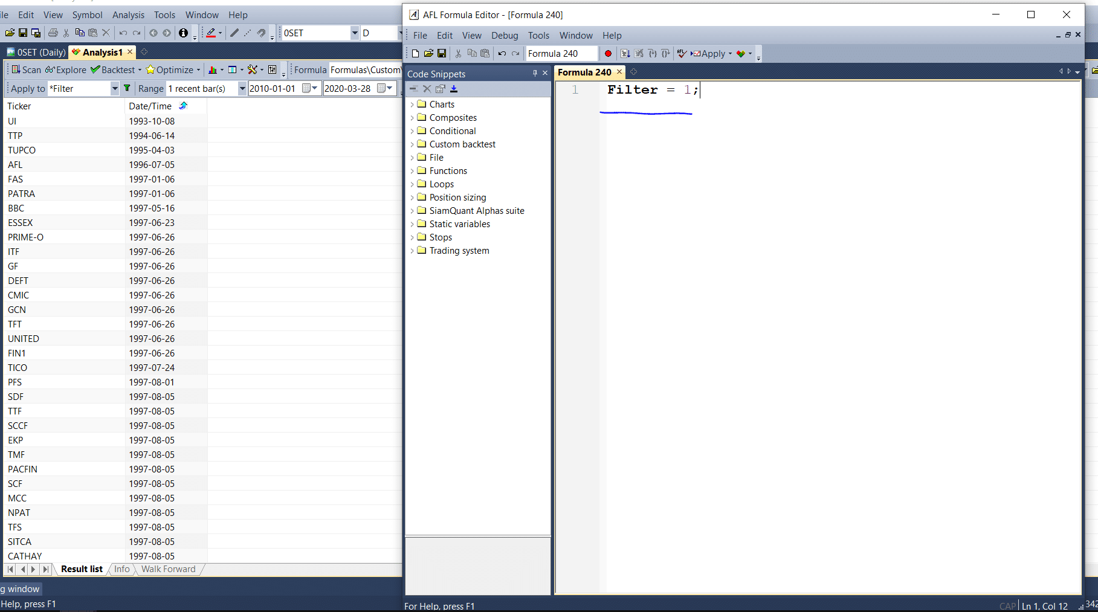Save formula with the editor's floppy disk icon

point(442,54)
